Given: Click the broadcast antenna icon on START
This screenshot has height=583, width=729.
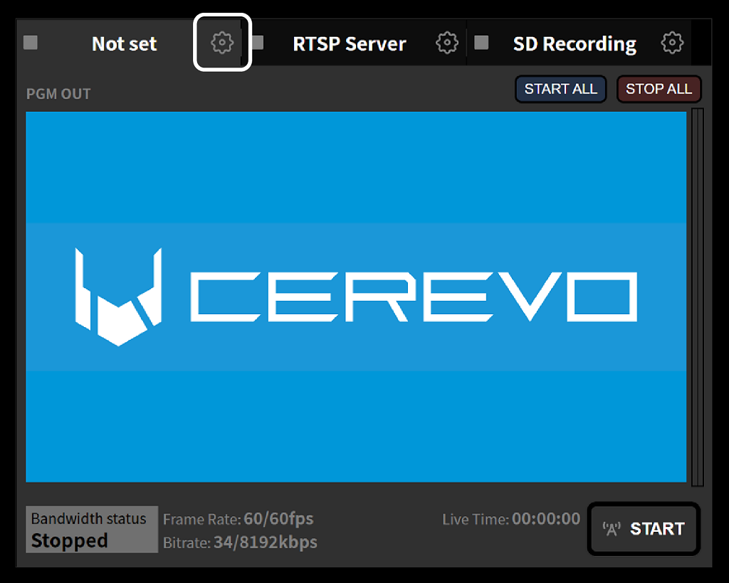Looking at the screenshot, I should pyautogui.click(x=612, y=529).
